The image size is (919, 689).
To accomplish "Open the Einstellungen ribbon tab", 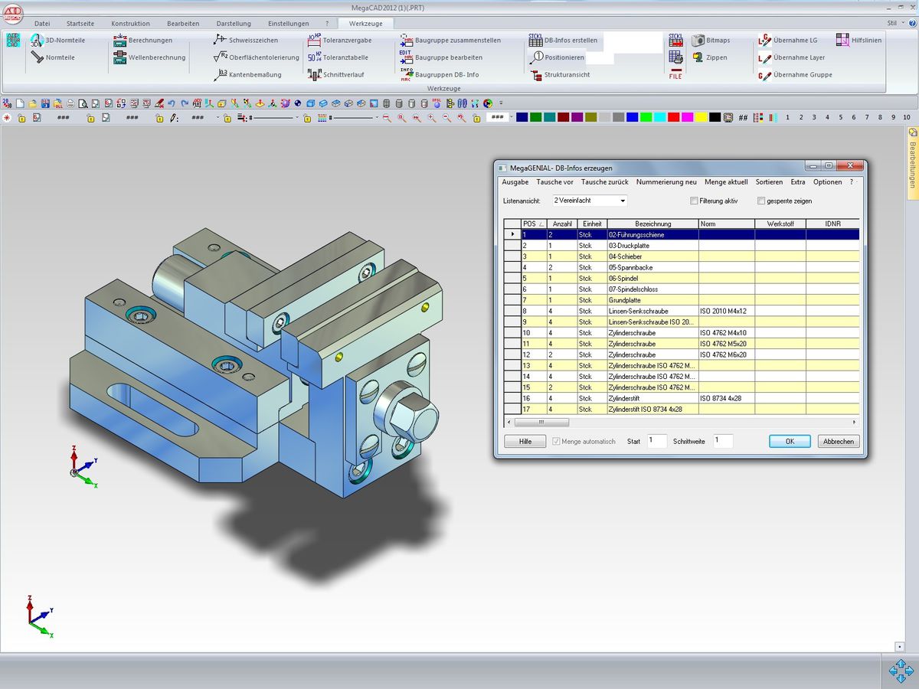I will pos(289,24).
